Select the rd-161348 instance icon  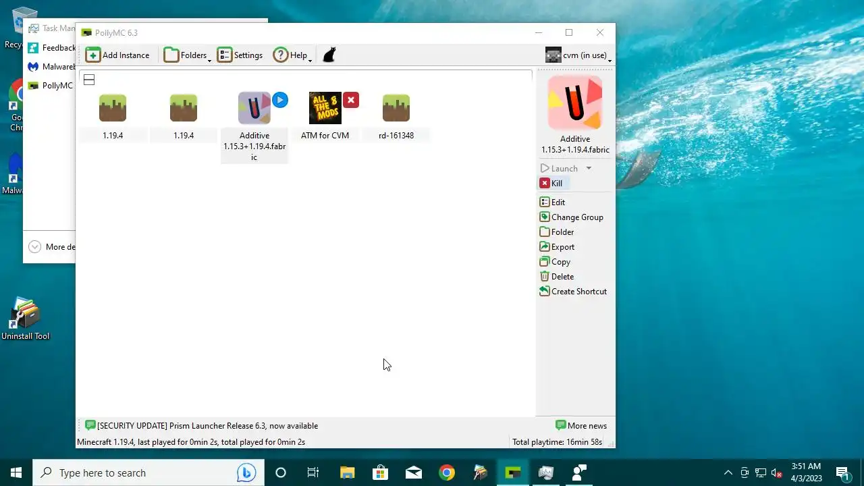(x=396, y=108)
